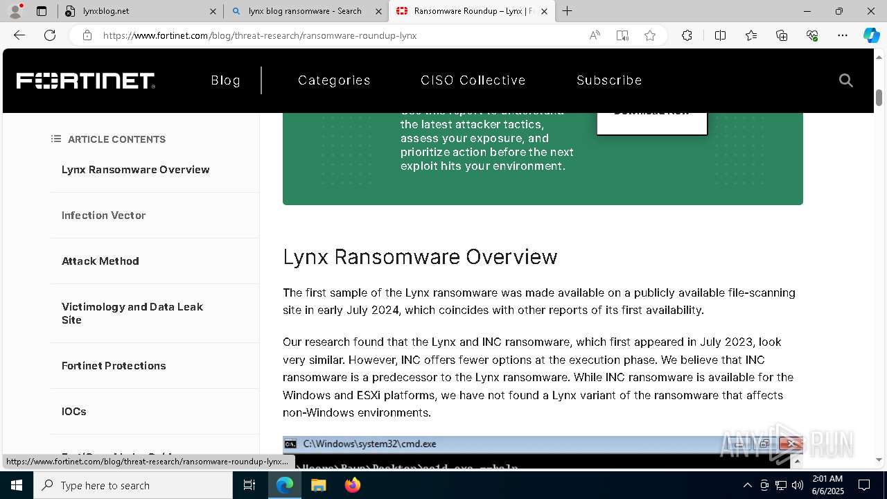Open the Edge profile icon
The width and height of the screenshot is (887, 499).
click(x=15, y=11)
